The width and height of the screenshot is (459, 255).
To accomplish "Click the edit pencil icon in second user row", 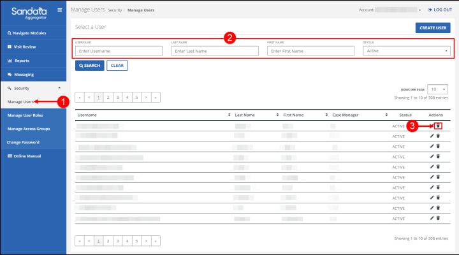I will coord(432,136).
